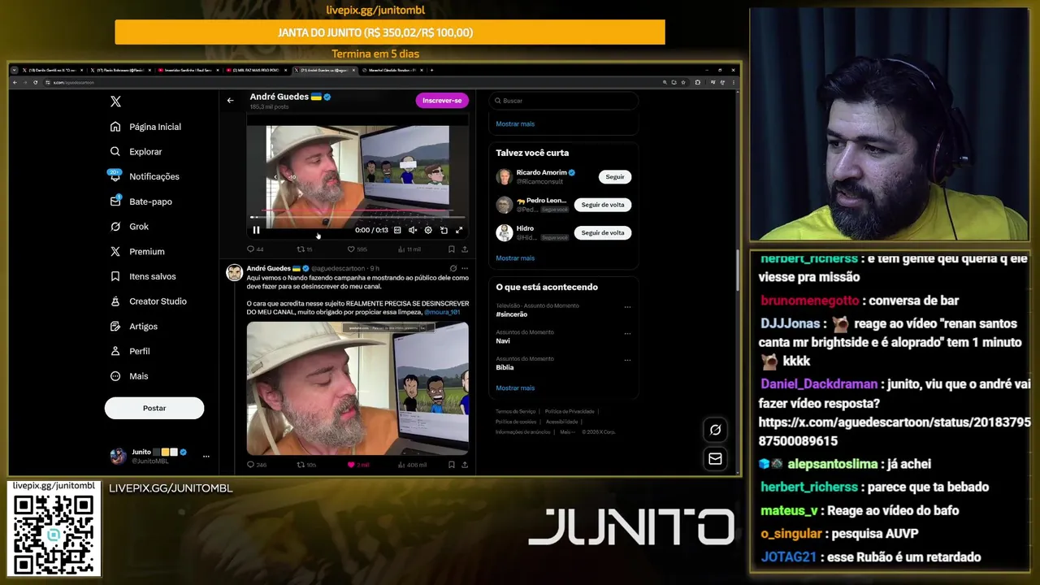Open Premium in the sidebar
1040x585 pixels.
tap(137, 252)
